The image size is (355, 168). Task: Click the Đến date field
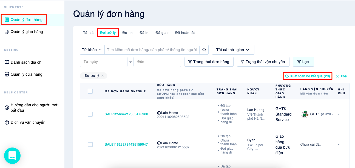pyautogui.click(x=157, y=62)
